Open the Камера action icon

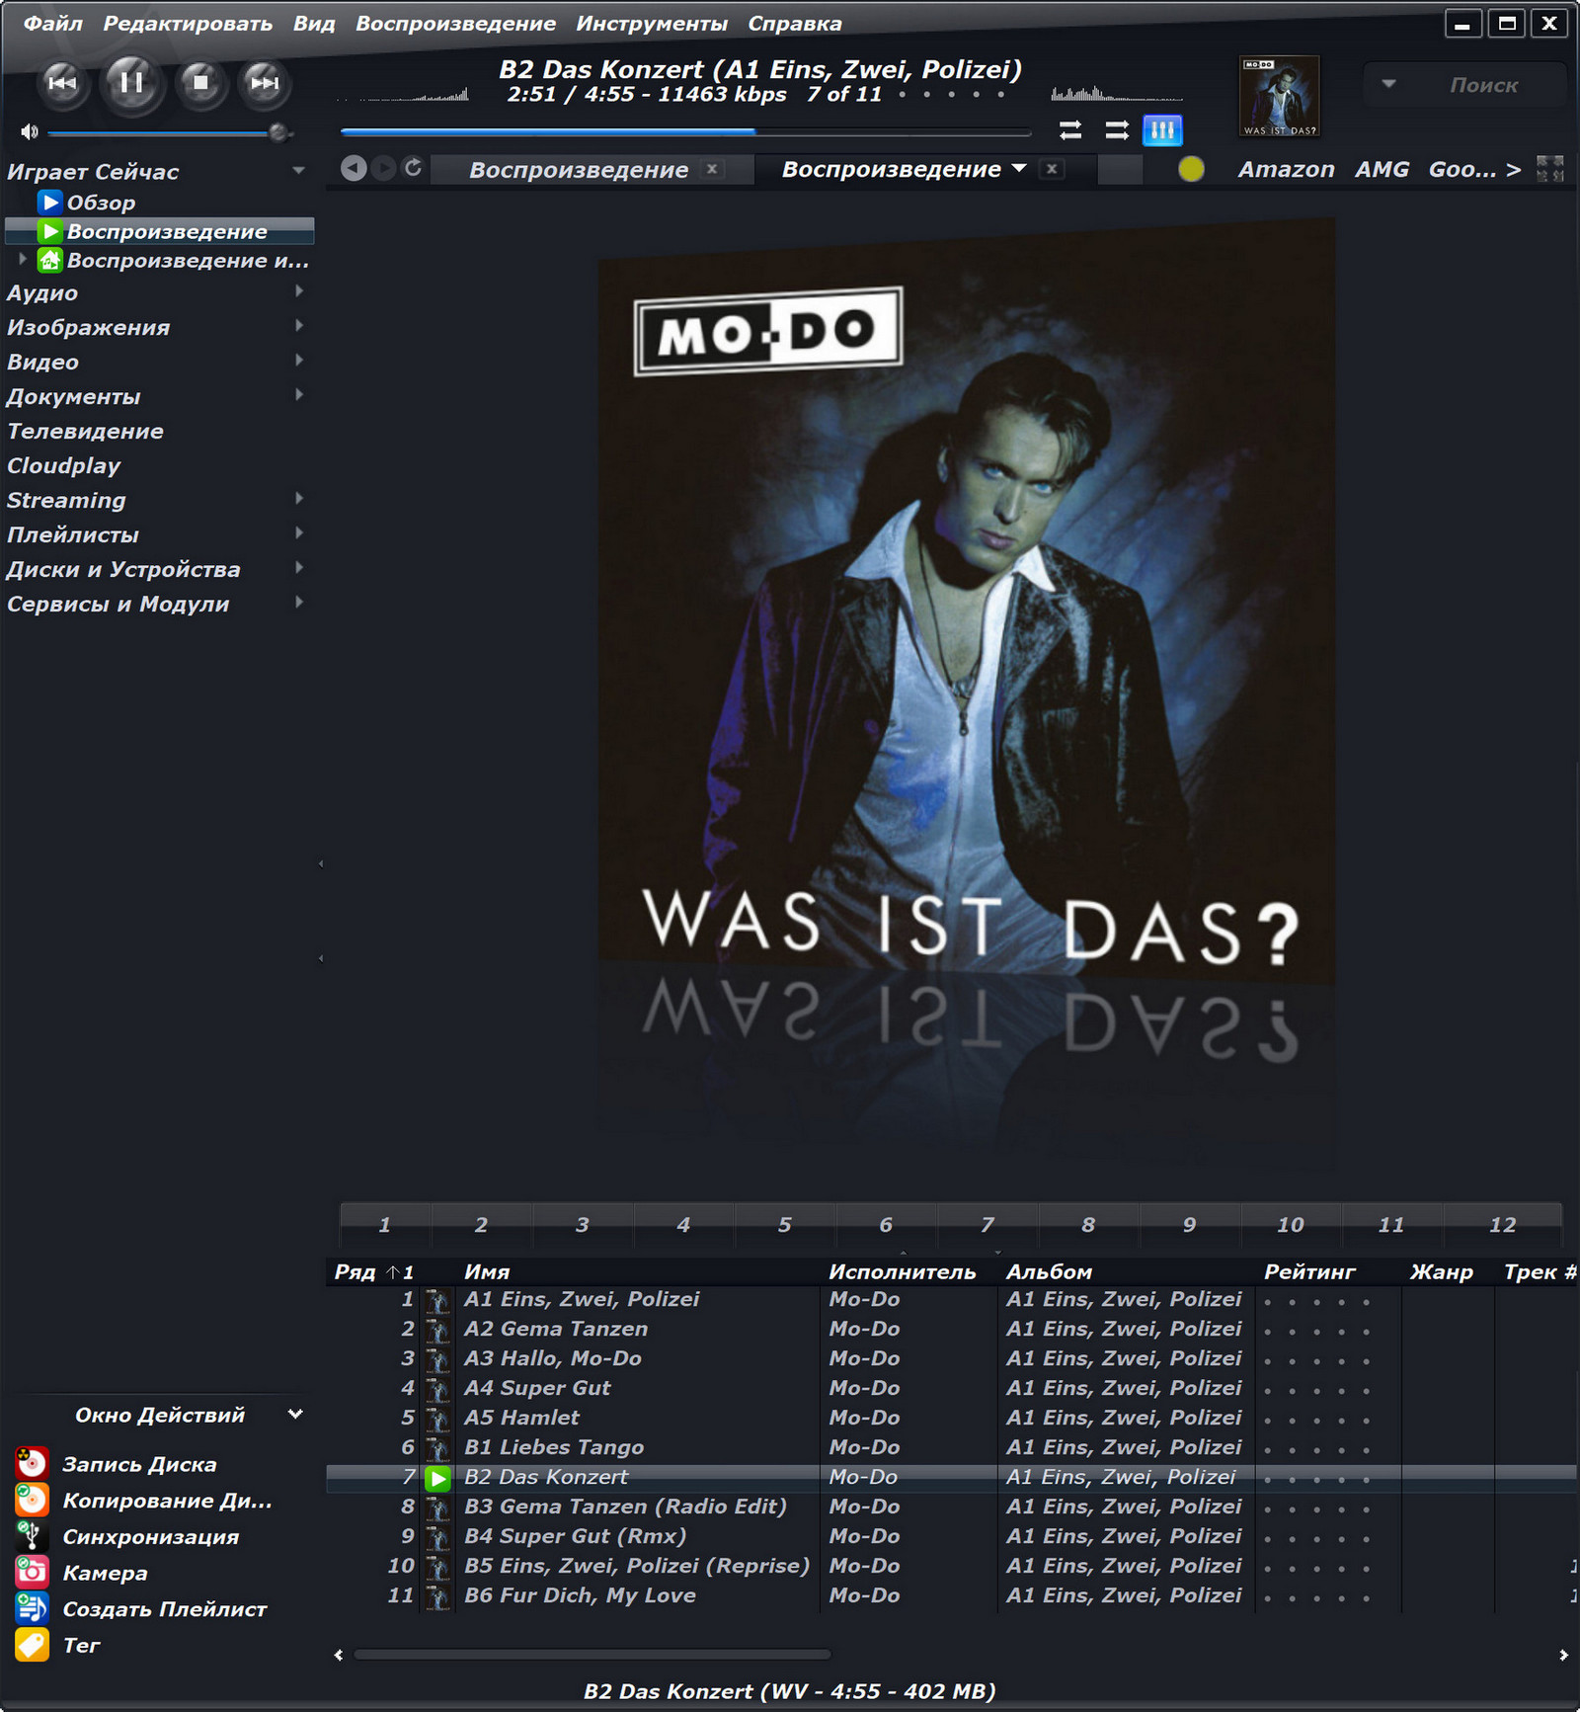tap(32, 1572)
